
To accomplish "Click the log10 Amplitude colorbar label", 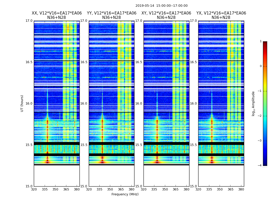I will [253, 103].
